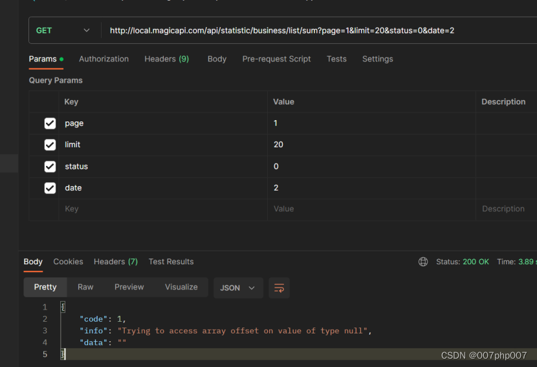Select the Visualize view button

(181, 288)
